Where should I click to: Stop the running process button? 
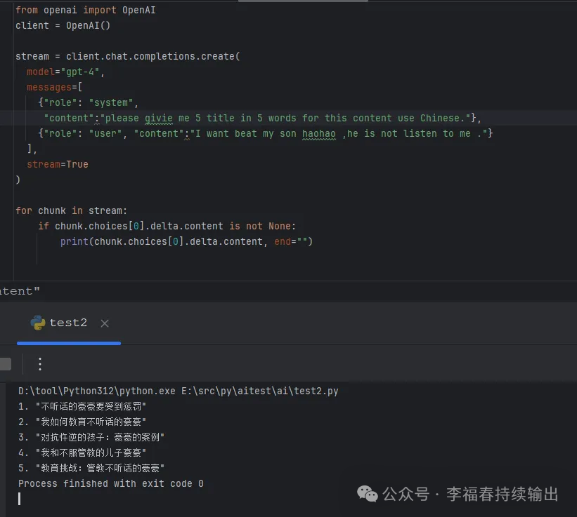[4, 364]
